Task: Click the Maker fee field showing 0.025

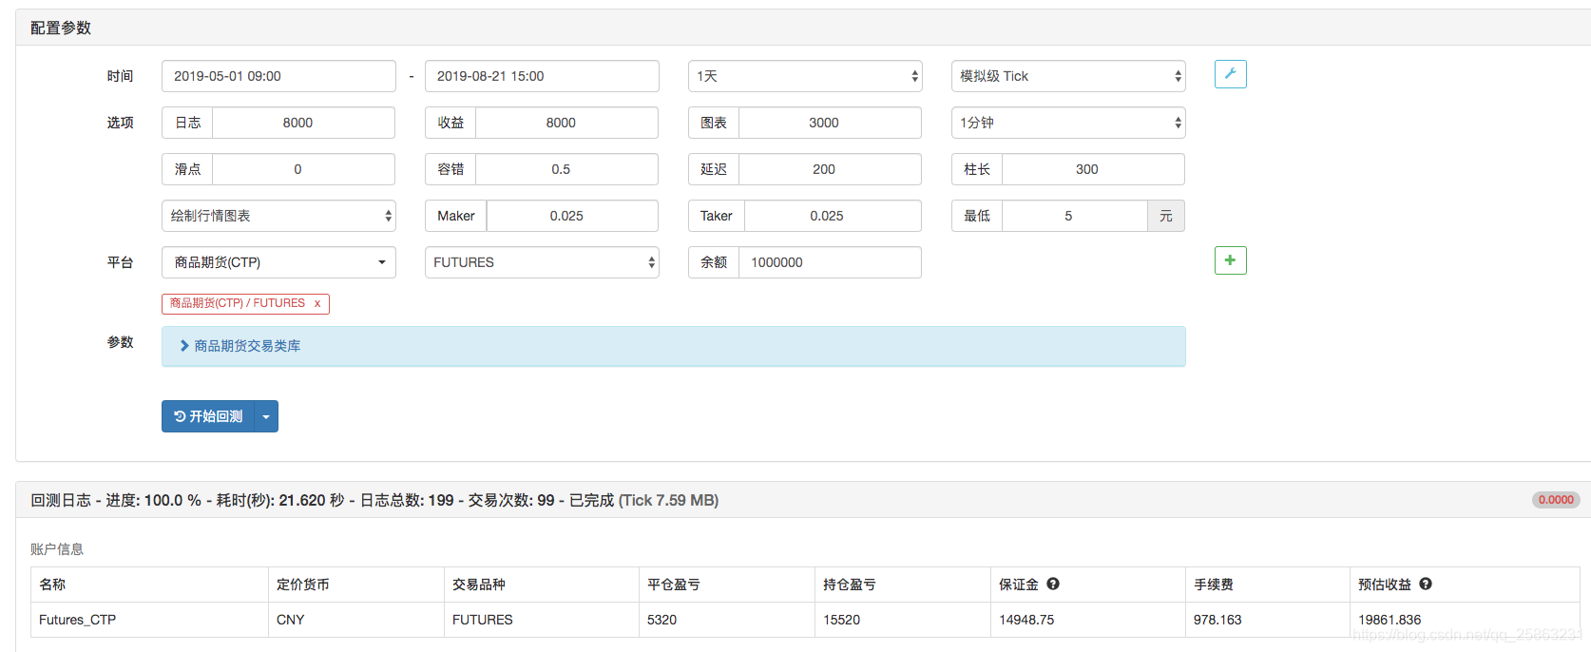Action: tap(572, 216)
